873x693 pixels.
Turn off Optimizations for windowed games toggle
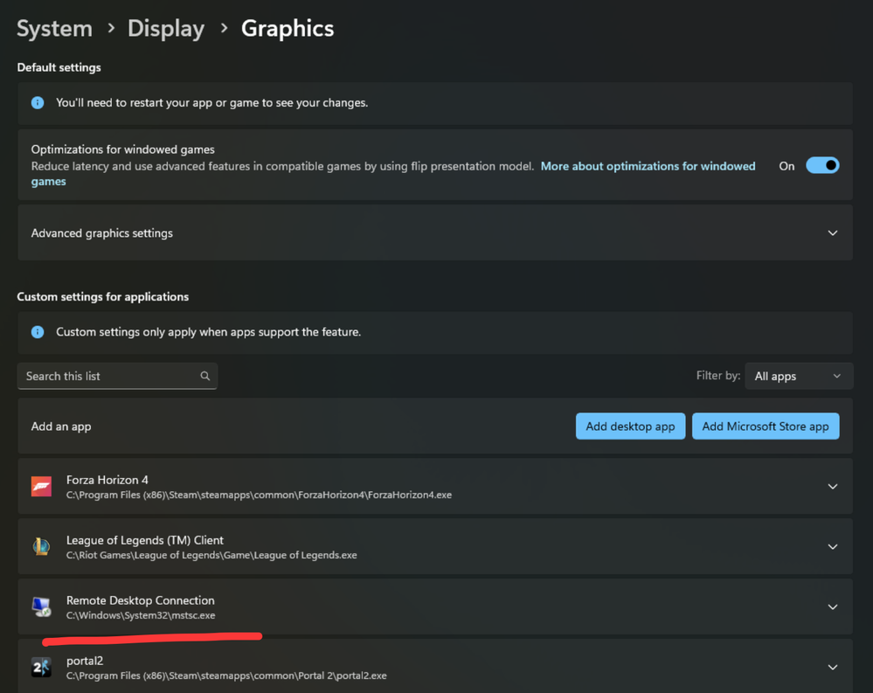click(x=822, y=165)
